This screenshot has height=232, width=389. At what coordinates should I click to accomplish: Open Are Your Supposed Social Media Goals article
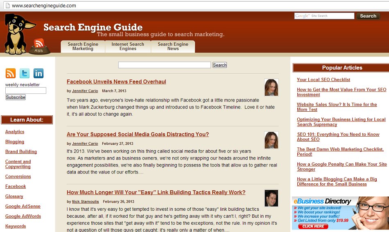(x=138, y=134)
